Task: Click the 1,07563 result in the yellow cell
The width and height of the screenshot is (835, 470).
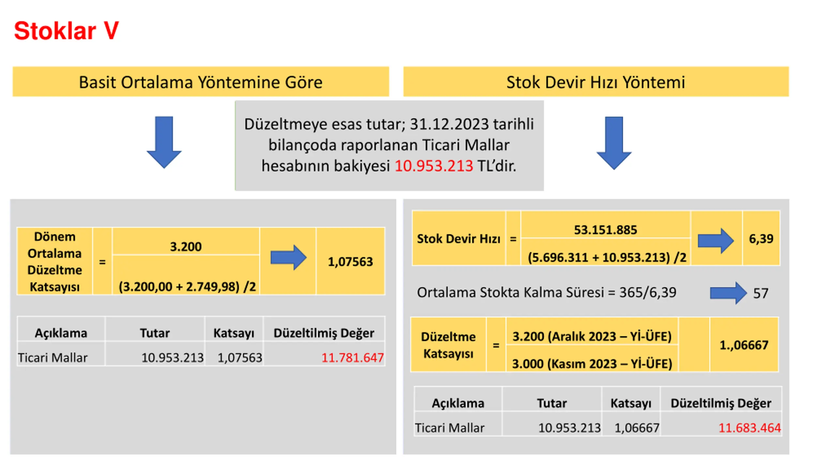Action: (350, 262)
